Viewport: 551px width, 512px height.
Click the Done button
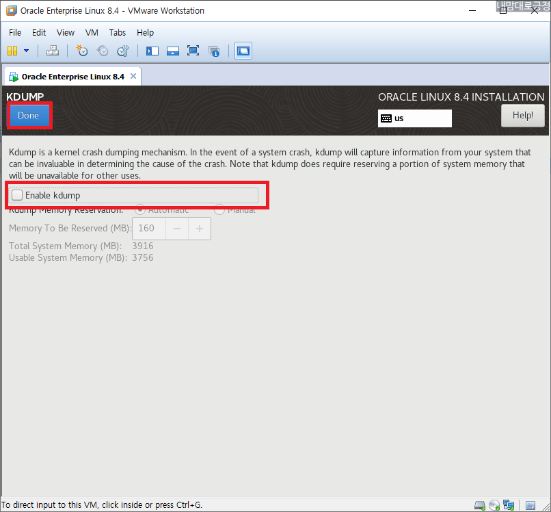point(29,115)
